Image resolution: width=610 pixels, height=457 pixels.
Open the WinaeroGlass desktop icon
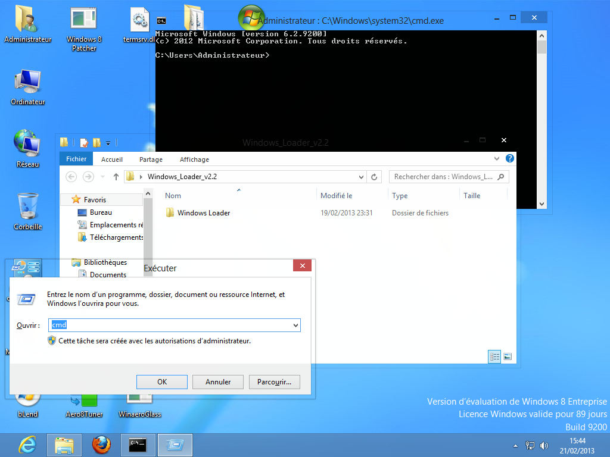coord(139,407)
